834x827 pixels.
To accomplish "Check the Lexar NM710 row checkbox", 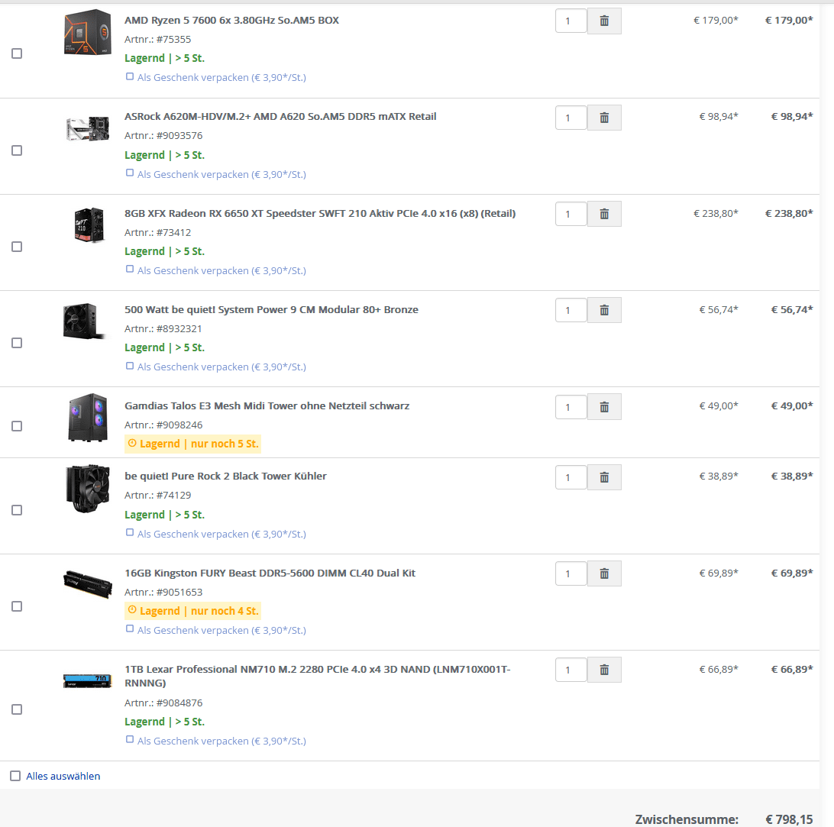I will [x=17, y=709].
